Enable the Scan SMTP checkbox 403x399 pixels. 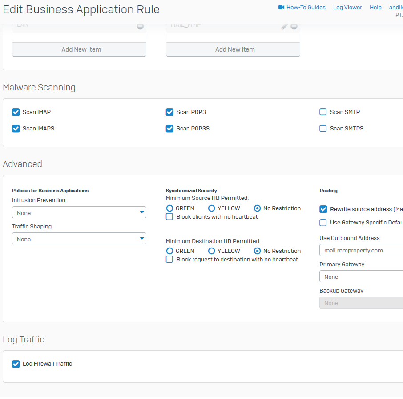tap(323, 112)
